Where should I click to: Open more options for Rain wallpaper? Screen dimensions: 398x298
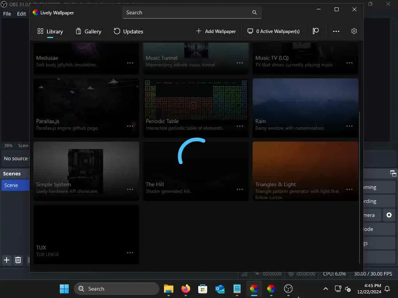tap(349, 126)
